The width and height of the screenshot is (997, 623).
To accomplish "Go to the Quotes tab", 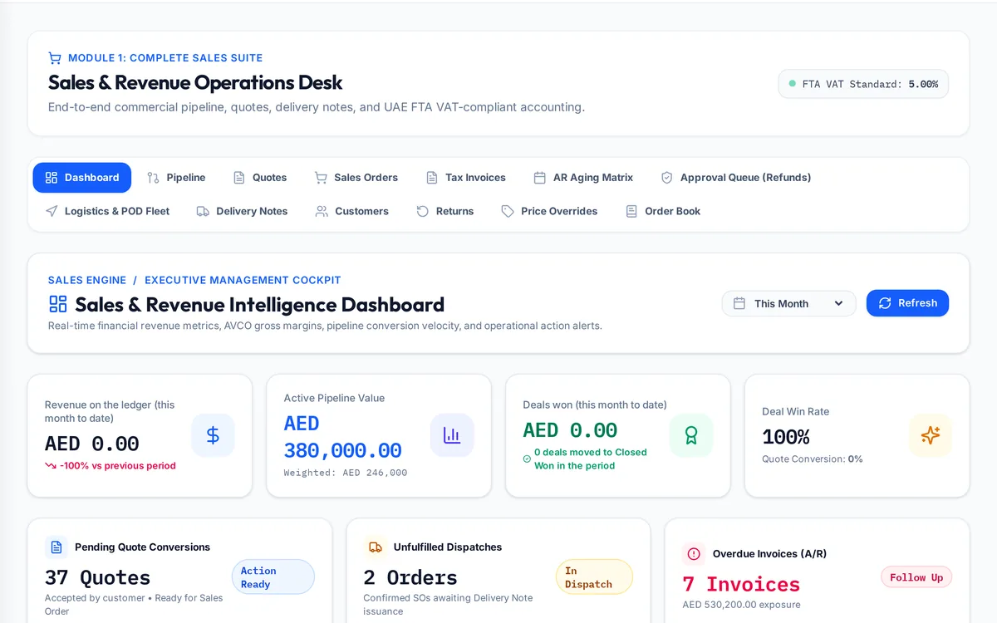I will (260, 178).
